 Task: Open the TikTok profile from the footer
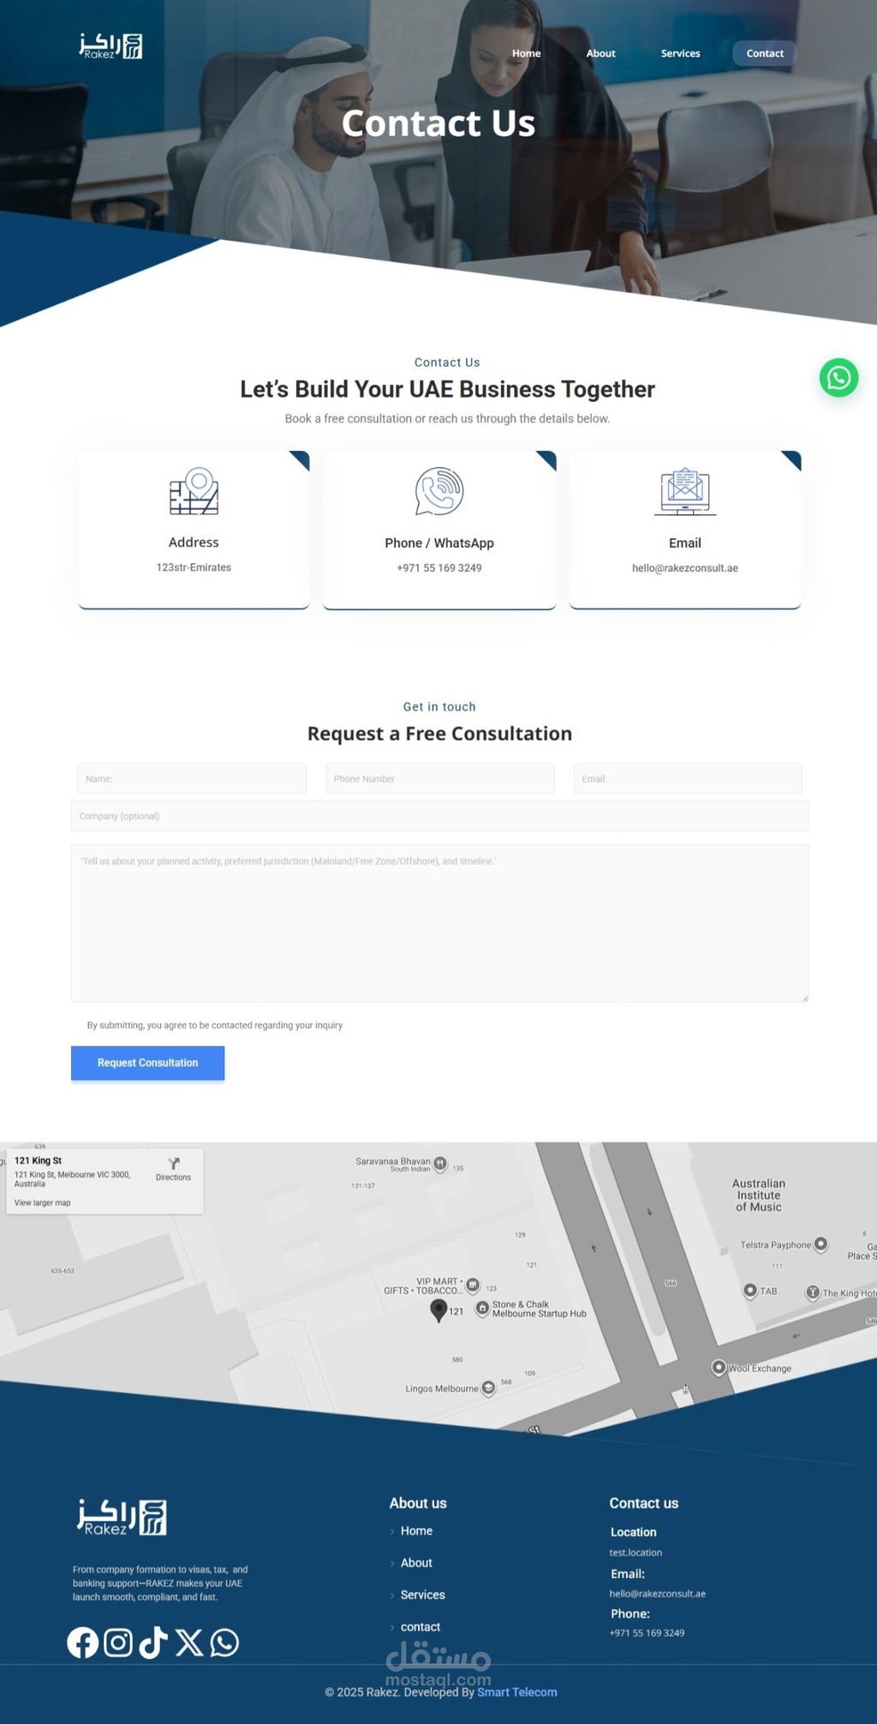153,1642
